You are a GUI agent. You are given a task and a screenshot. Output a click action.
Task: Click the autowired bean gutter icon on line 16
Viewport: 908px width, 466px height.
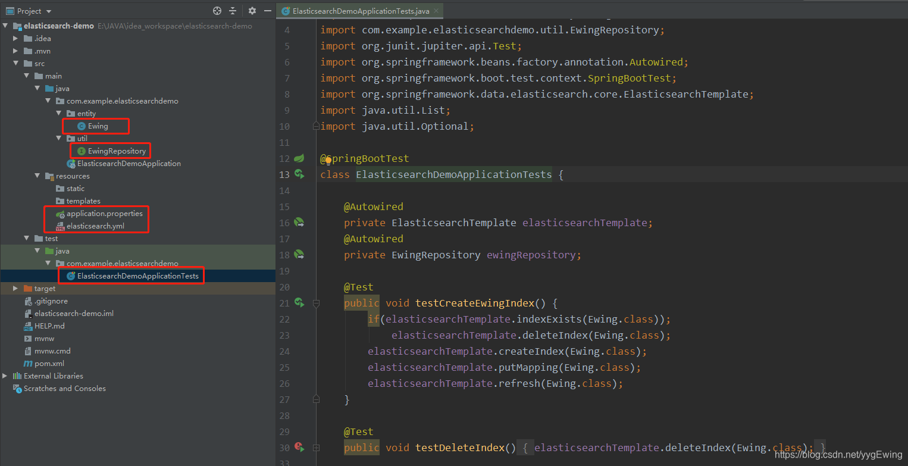pyautogui.click(x=299, y=223)
